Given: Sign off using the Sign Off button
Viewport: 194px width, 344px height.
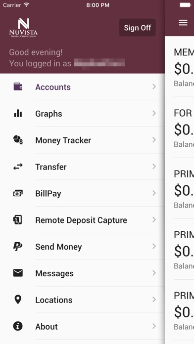Looking at the screenshot, I should click(x=138, y=28).
